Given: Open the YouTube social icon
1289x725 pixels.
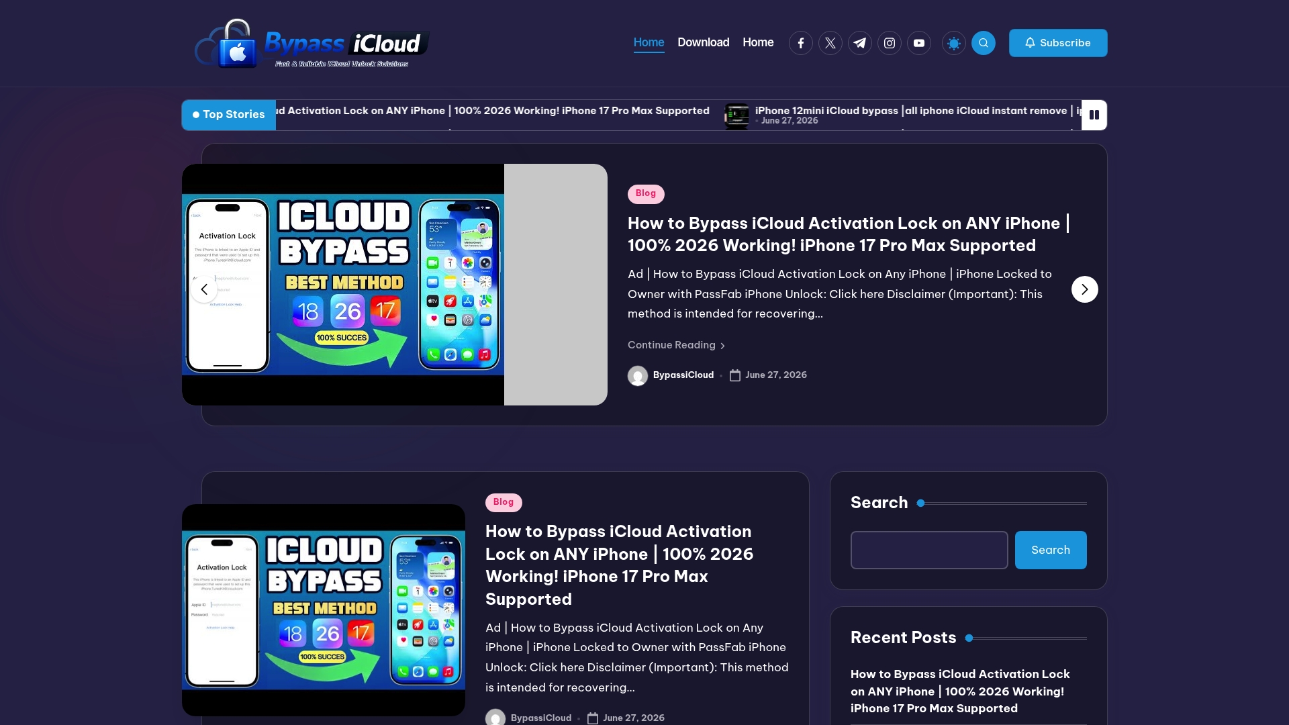Looking at the screenshot, I should click(918, 43).
